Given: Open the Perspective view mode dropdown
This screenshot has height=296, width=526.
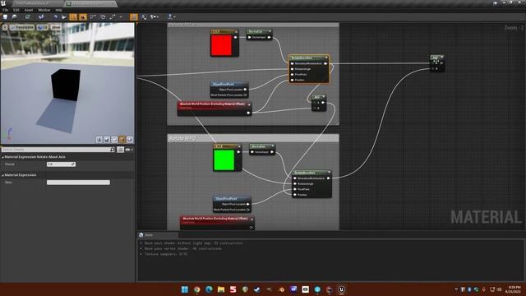Looking at the screenshot, I should point(22,27).
